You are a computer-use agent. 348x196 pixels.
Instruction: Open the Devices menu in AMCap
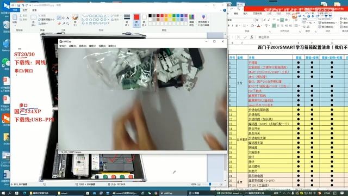[72, 46]
